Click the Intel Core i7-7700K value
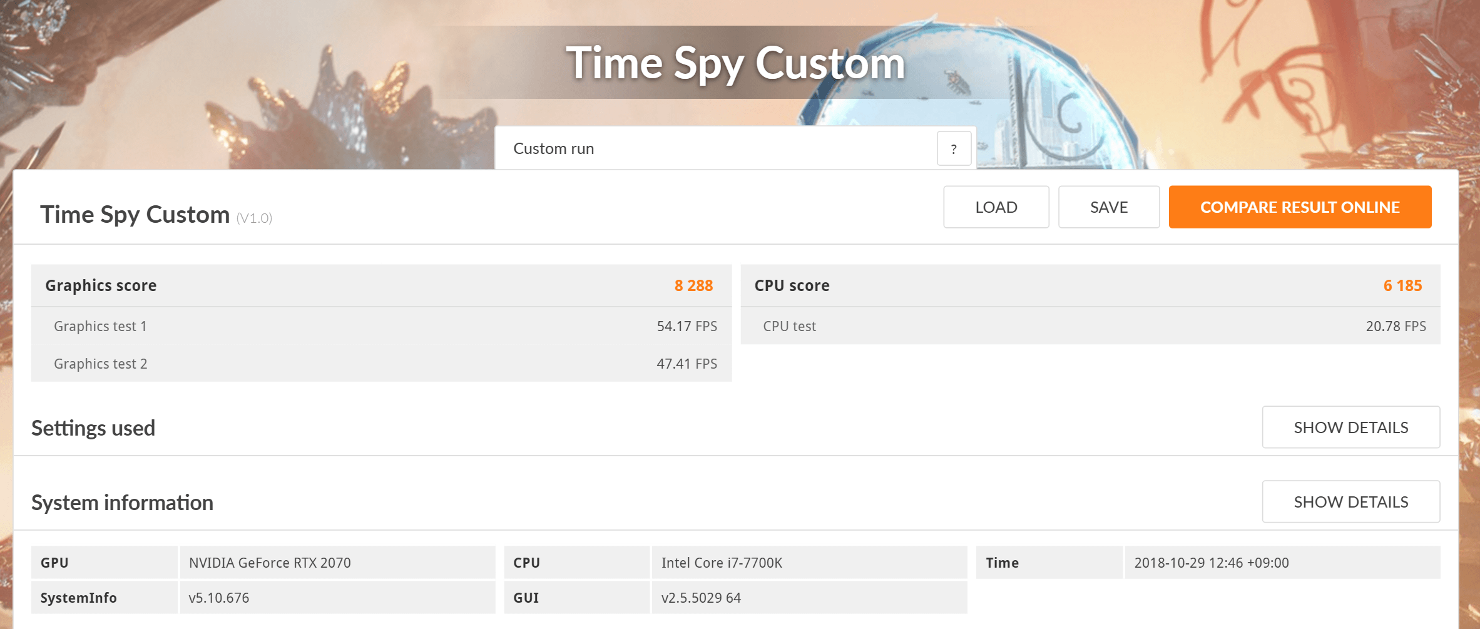Viewport: 1480px width, 629px height. [x=722, y=563]
